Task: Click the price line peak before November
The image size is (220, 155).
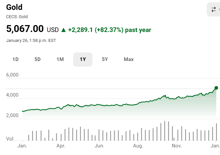Action: click(x=165, y=95)
